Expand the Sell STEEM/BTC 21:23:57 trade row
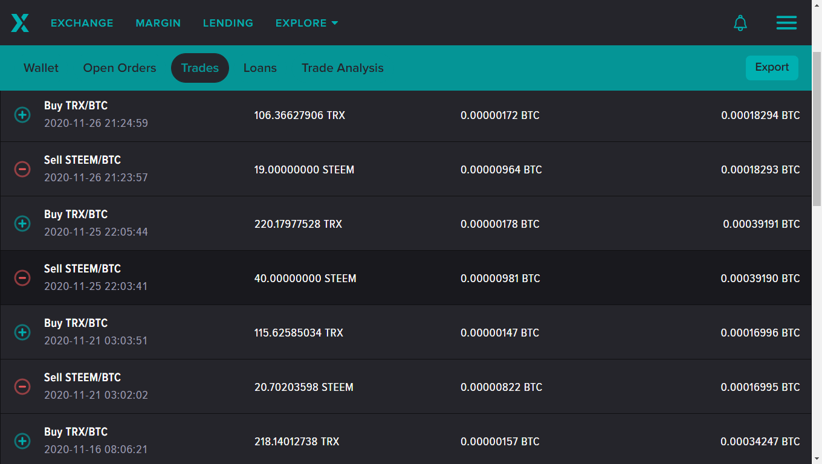Screen dimensions: 822x464 22,169
